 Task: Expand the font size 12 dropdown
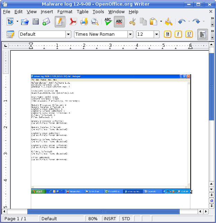click(156, 34)
